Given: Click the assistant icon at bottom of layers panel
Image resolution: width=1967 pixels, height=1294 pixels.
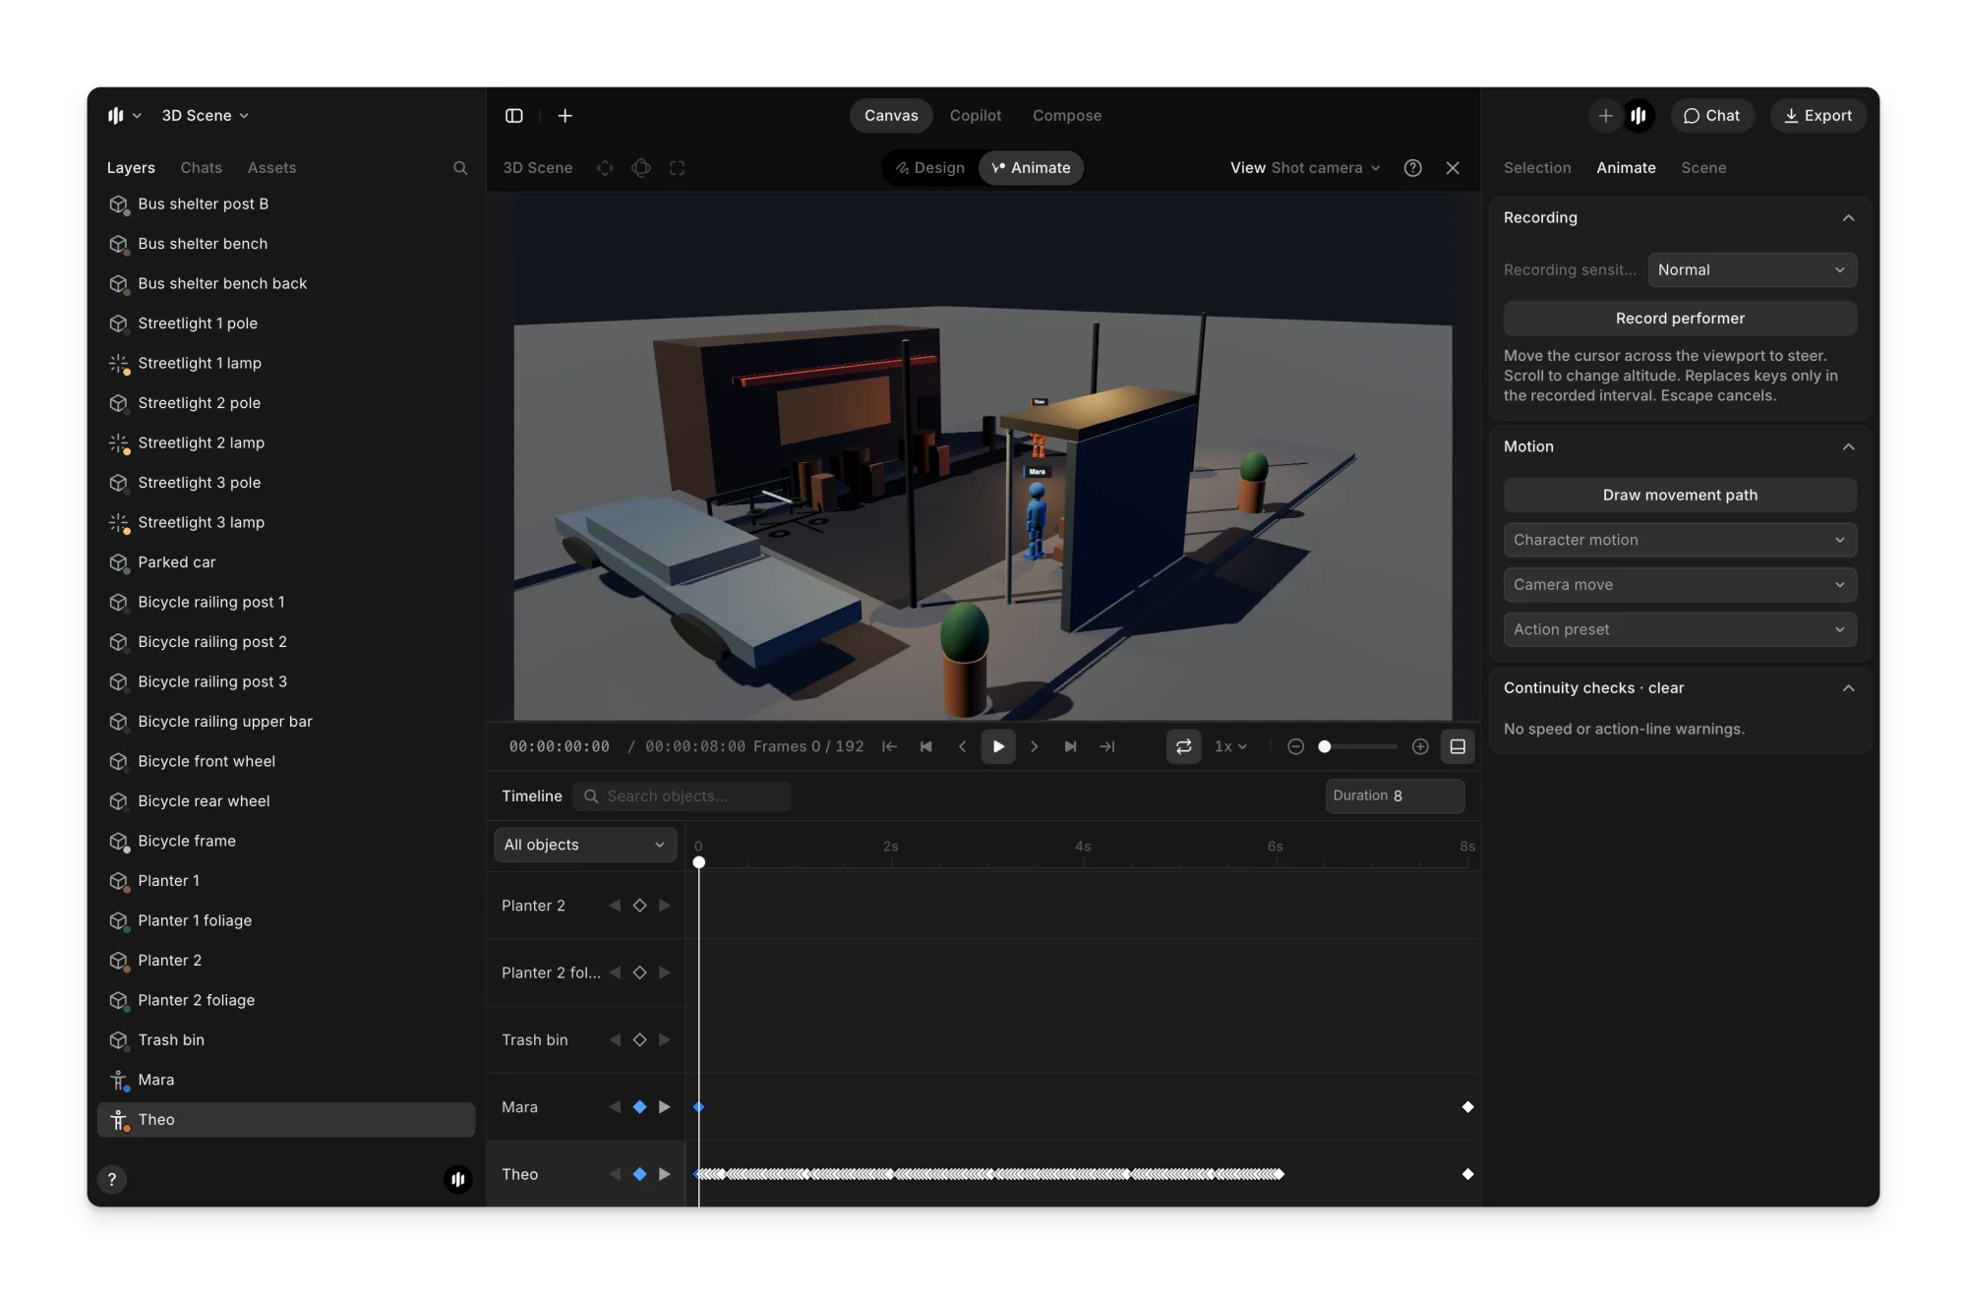Looking at the screenshot, I should click(457, 1180).
